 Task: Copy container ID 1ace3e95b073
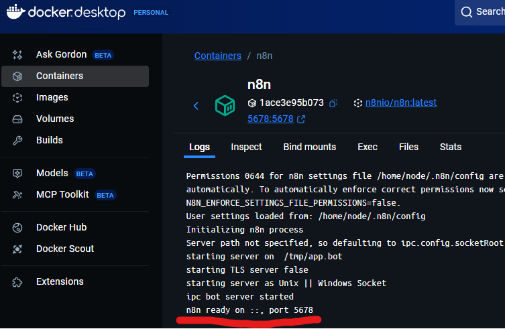point(333,103)
